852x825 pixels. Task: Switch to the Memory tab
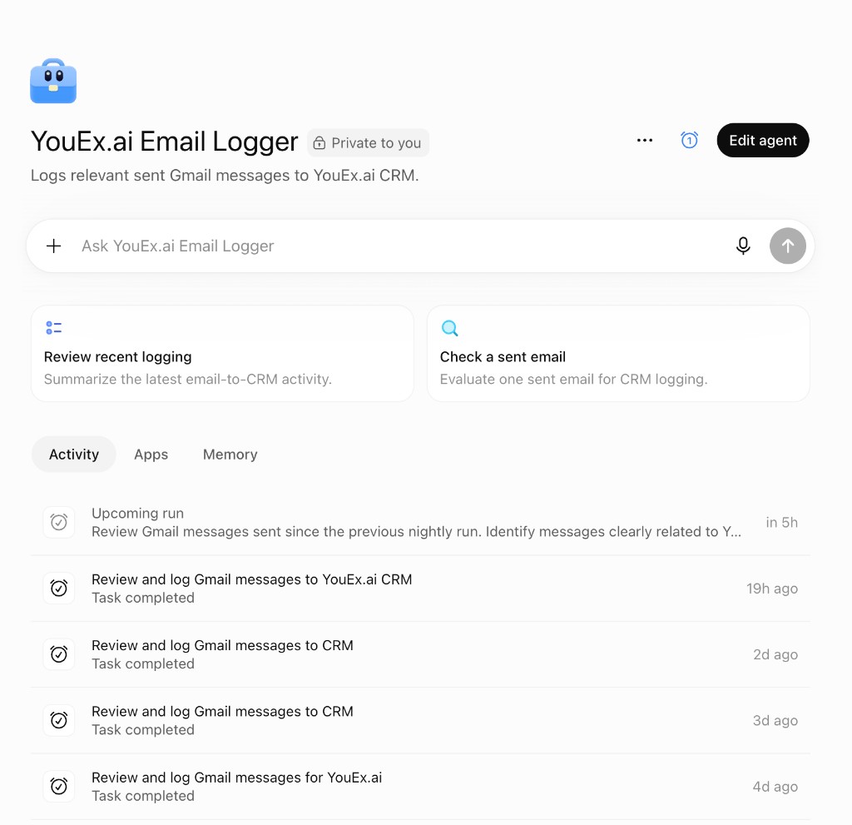(x=230, y=454)
